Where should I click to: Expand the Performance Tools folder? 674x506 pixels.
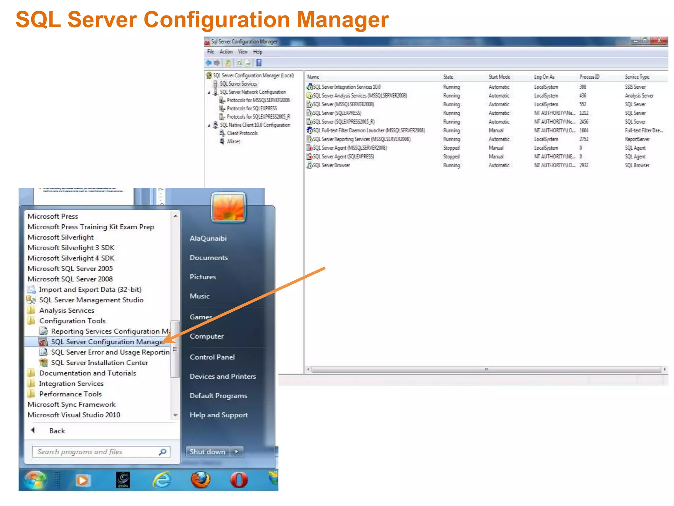(65, 394)
